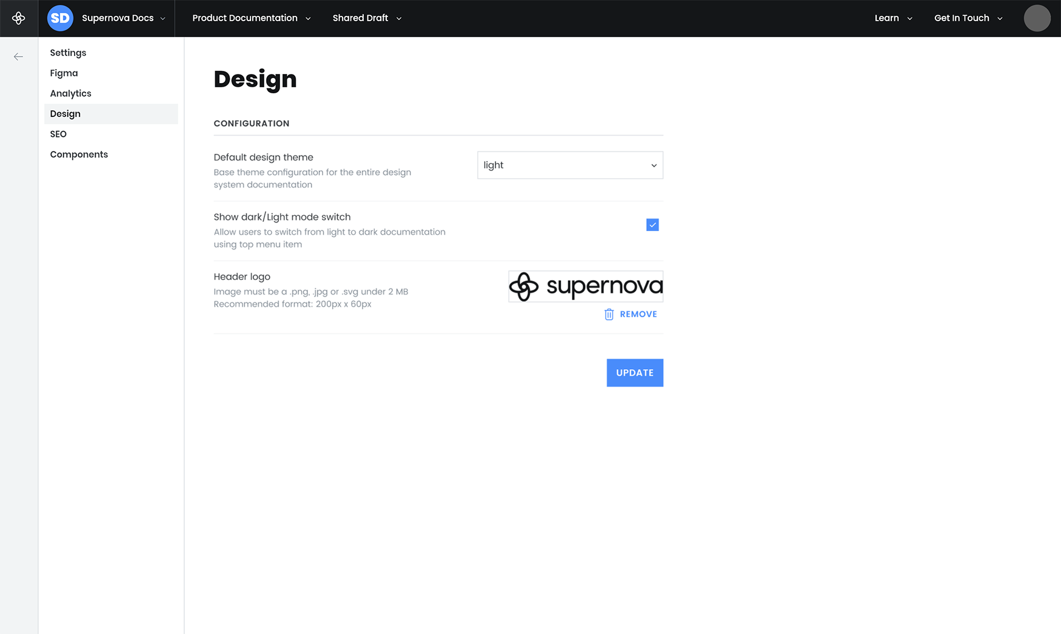Expand the Shared Draft version dropdown
This screenshot has height=634, width=1061.
coord(367,18)
